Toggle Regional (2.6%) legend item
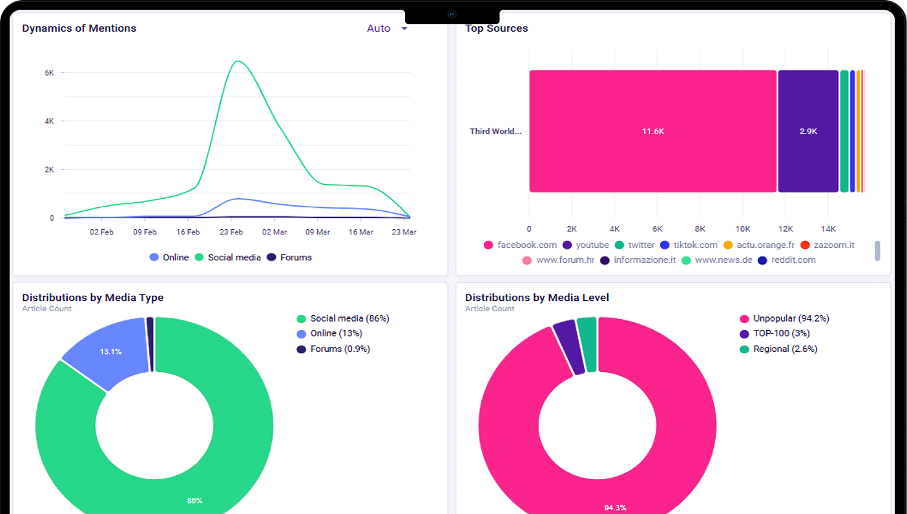907x514 pixels. pyautogui.click(x=778, y=349)
